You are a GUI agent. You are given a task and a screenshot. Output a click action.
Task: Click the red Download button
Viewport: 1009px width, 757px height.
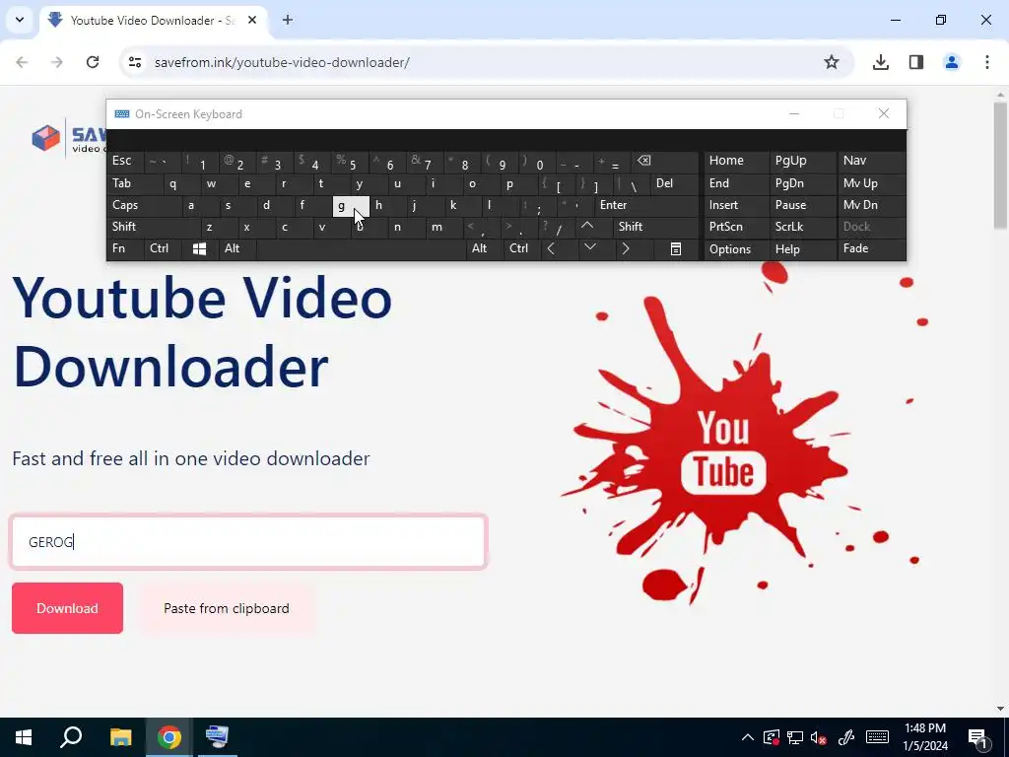click(x=67, y=608)
